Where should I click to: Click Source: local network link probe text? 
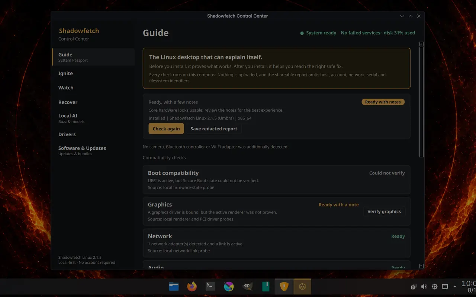click(179, 251)
